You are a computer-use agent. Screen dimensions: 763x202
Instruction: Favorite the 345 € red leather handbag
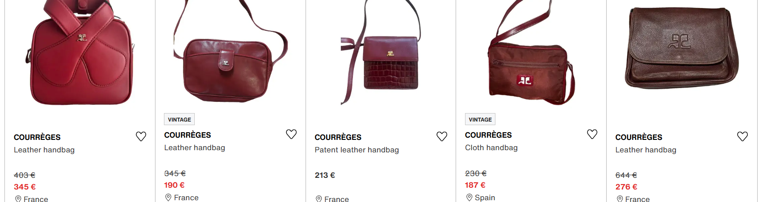141,136
